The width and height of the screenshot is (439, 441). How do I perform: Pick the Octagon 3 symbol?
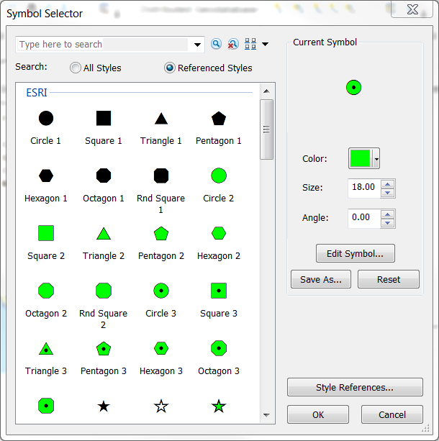[219, 348]
